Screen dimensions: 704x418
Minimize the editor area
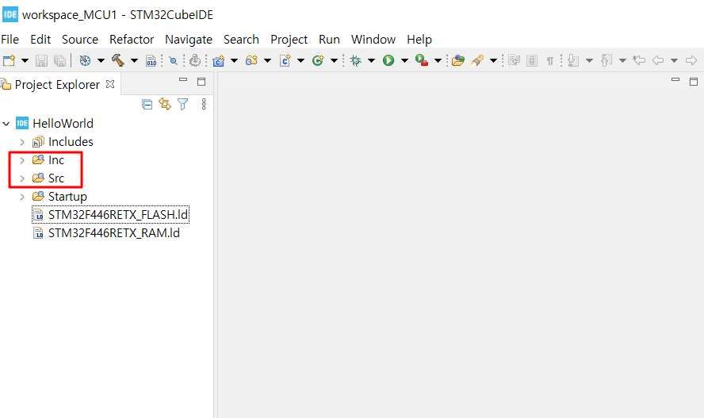tap(675, 80)
